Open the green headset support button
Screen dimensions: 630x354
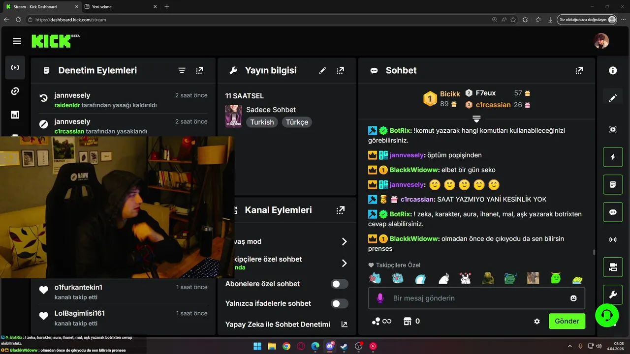coord(607,315)
